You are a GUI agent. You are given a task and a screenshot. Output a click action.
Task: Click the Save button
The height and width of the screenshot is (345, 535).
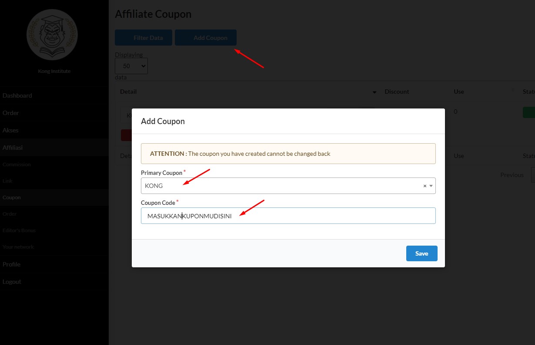(x=421, y=253)
